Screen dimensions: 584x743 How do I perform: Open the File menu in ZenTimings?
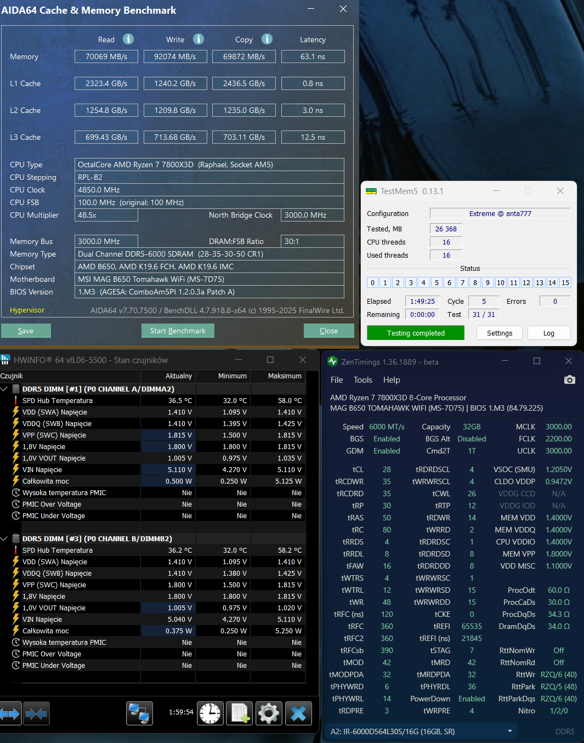[337, 380]
